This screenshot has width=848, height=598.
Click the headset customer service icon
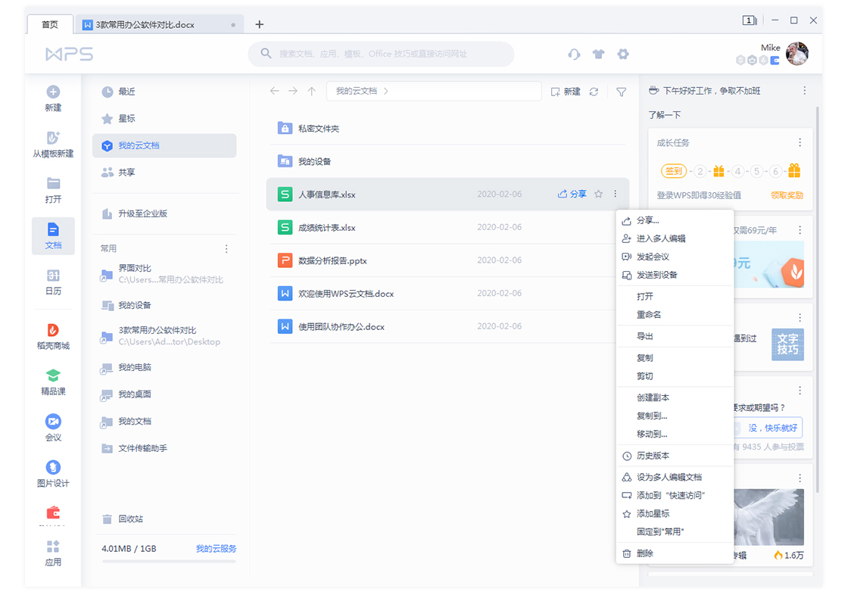click(x=574, y=54)
